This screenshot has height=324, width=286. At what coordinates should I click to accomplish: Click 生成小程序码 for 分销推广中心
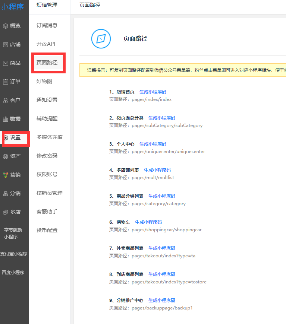161,300
